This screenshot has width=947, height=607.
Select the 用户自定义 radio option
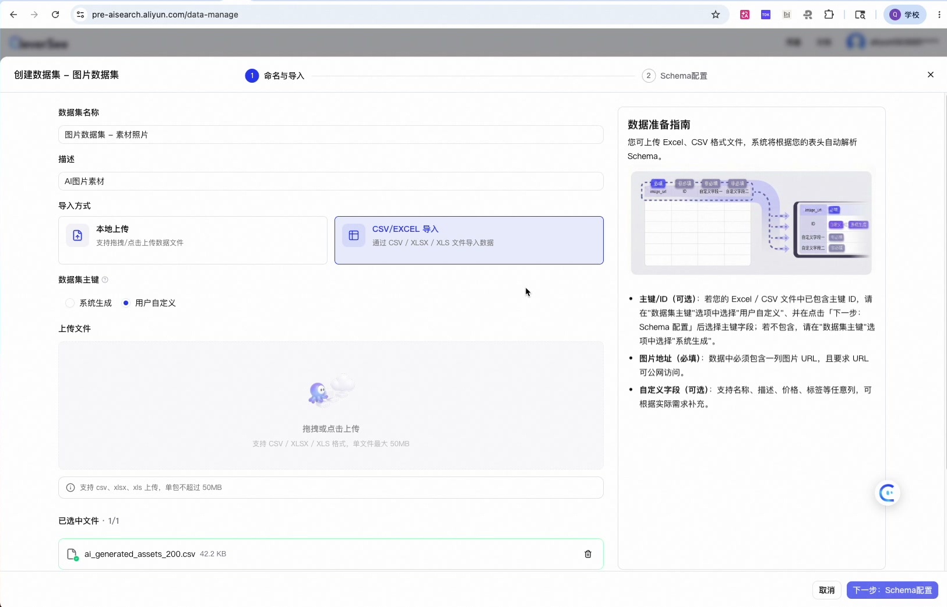click(x=149, y=303)
